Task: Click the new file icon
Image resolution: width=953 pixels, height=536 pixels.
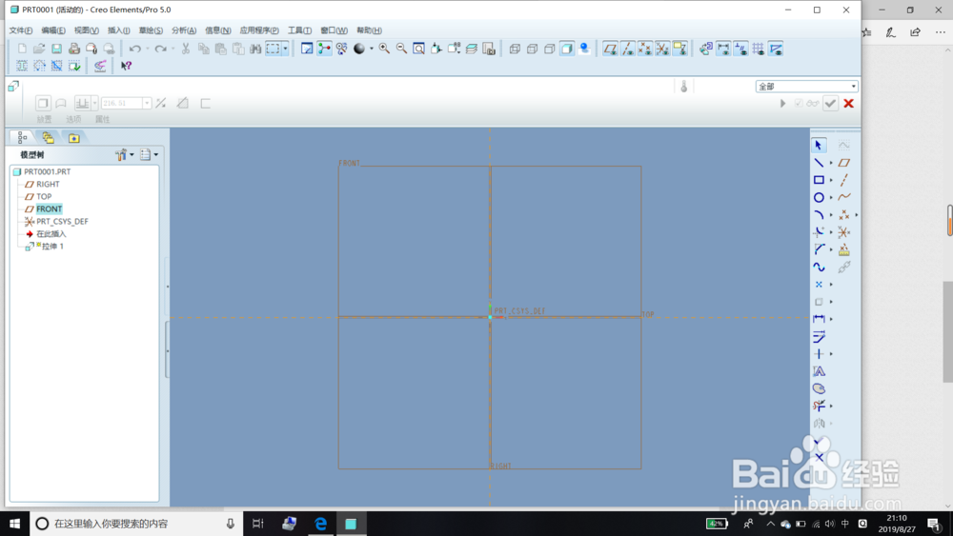Action: pos(22,49)
